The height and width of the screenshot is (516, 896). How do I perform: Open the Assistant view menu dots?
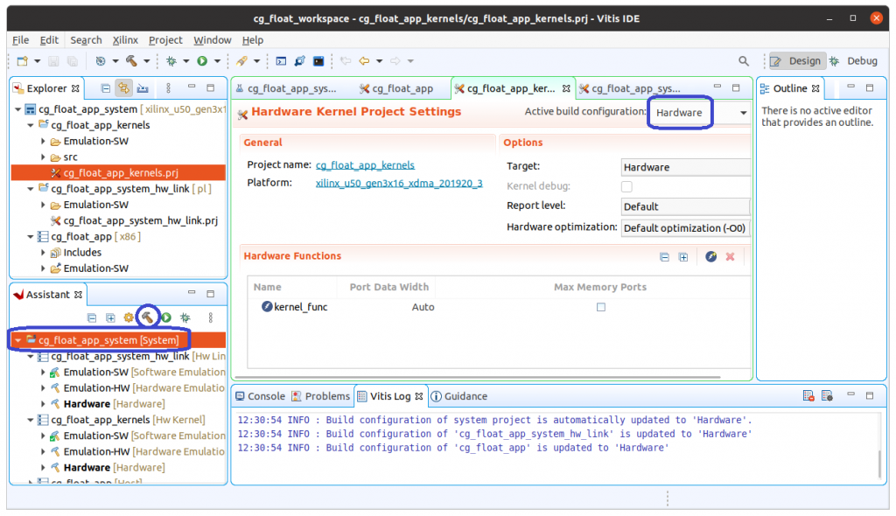click(x=210, y=317)
